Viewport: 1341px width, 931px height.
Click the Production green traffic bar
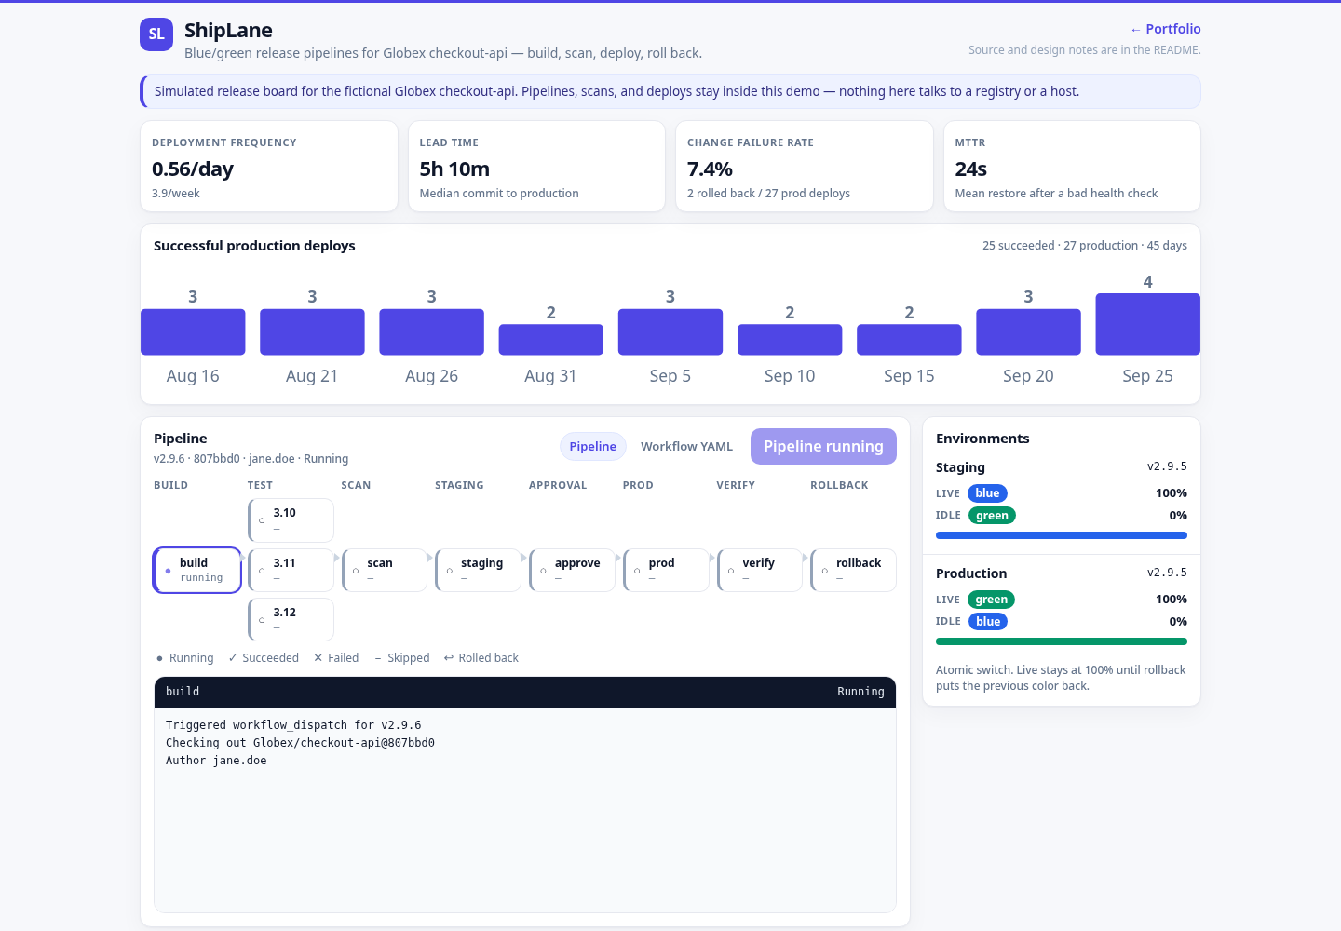pyautogui.click(x=1062, y=641)
